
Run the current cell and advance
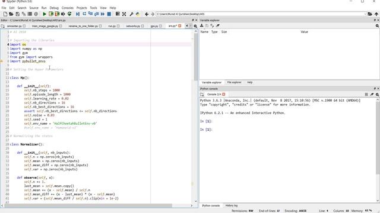[57, 14]
